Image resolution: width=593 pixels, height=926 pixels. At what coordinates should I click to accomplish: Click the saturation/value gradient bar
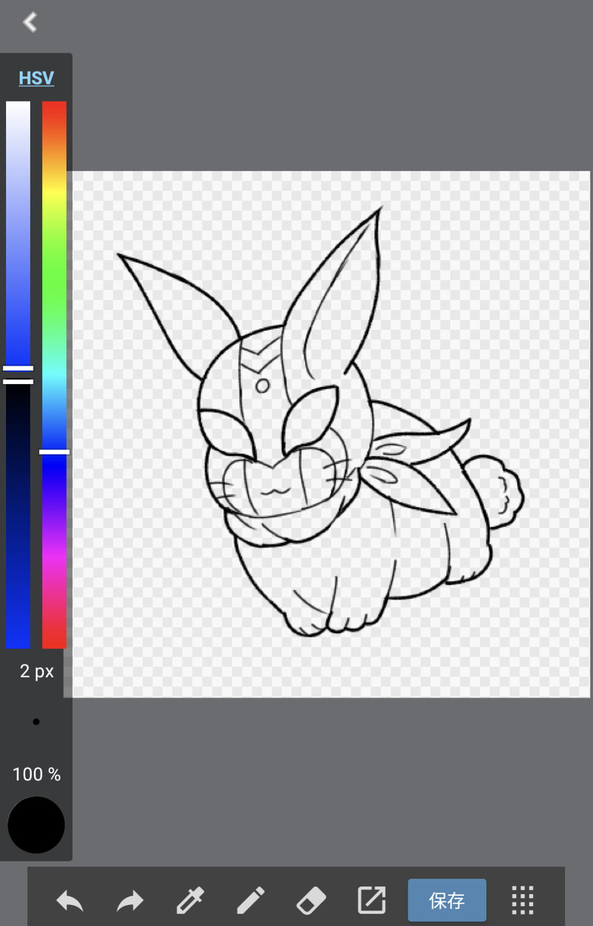(x=19, y=374)
